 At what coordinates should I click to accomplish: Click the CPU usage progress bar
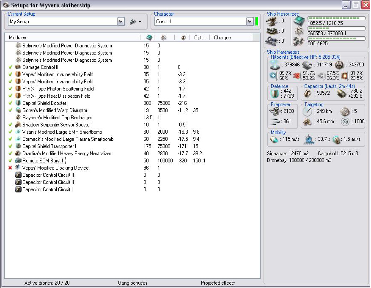[336, 18]
